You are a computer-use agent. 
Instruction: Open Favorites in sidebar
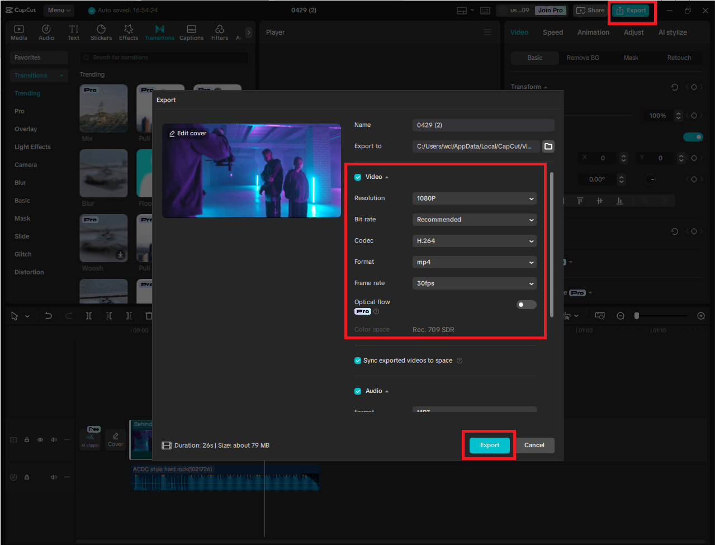click(39, 58)
